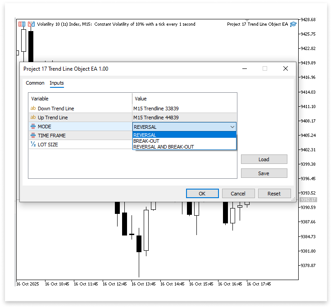Minimize the EA properties dialog

(x=245, y=68)
